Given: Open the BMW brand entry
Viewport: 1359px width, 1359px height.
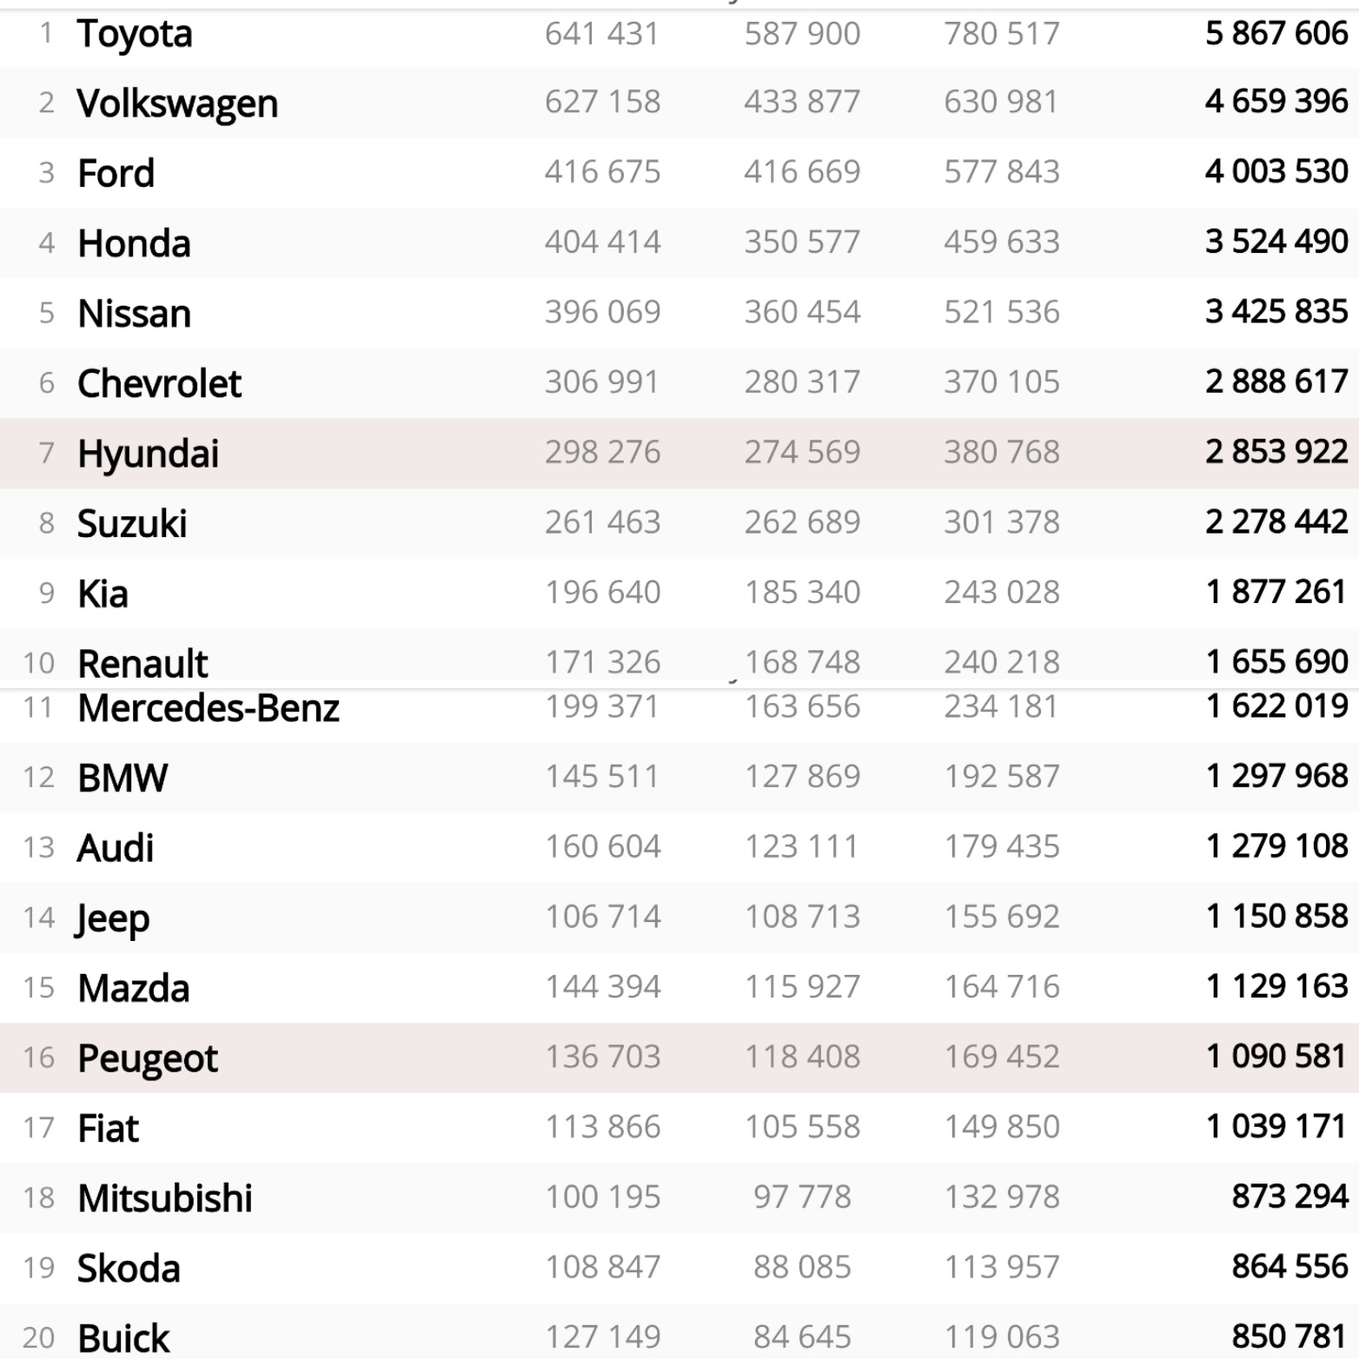Looking at the screenshot, I should coord(123,778).
